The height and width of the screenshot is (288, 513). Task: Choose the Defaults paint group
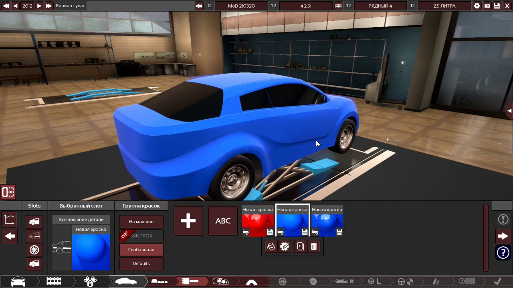[x=141, y=264]
